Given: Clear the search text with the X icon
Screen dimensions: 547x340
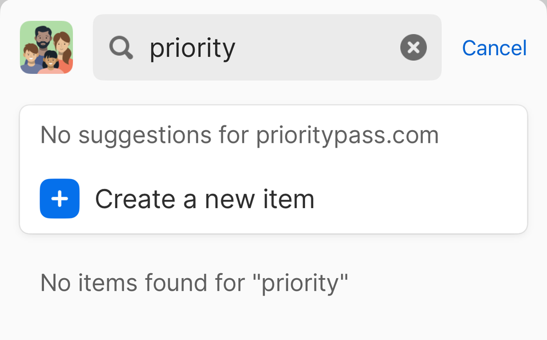Looking at the screenshot, I should tap(413, 48).
